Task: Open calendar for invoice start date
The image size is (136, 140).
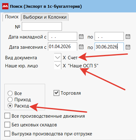Action: point(81,37)
